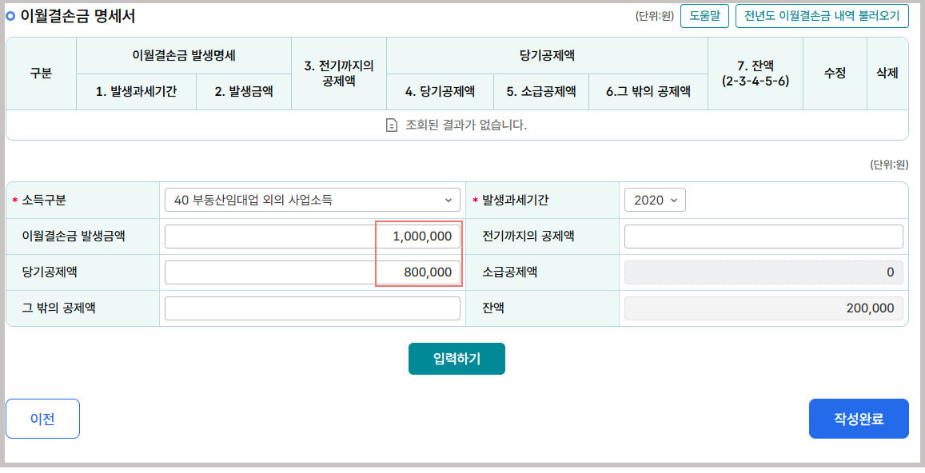
Task: Click the 당기공제액 input showing 800,000
Action: pos(312,272)
